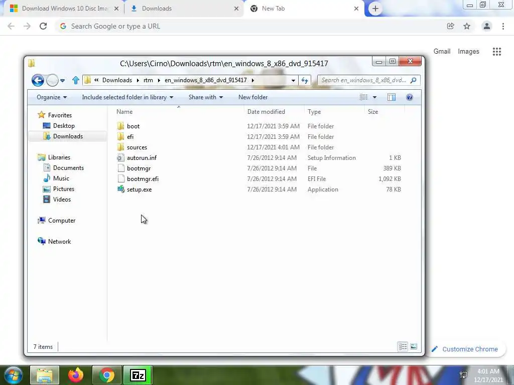Open the Organize menu

[52, 97]
